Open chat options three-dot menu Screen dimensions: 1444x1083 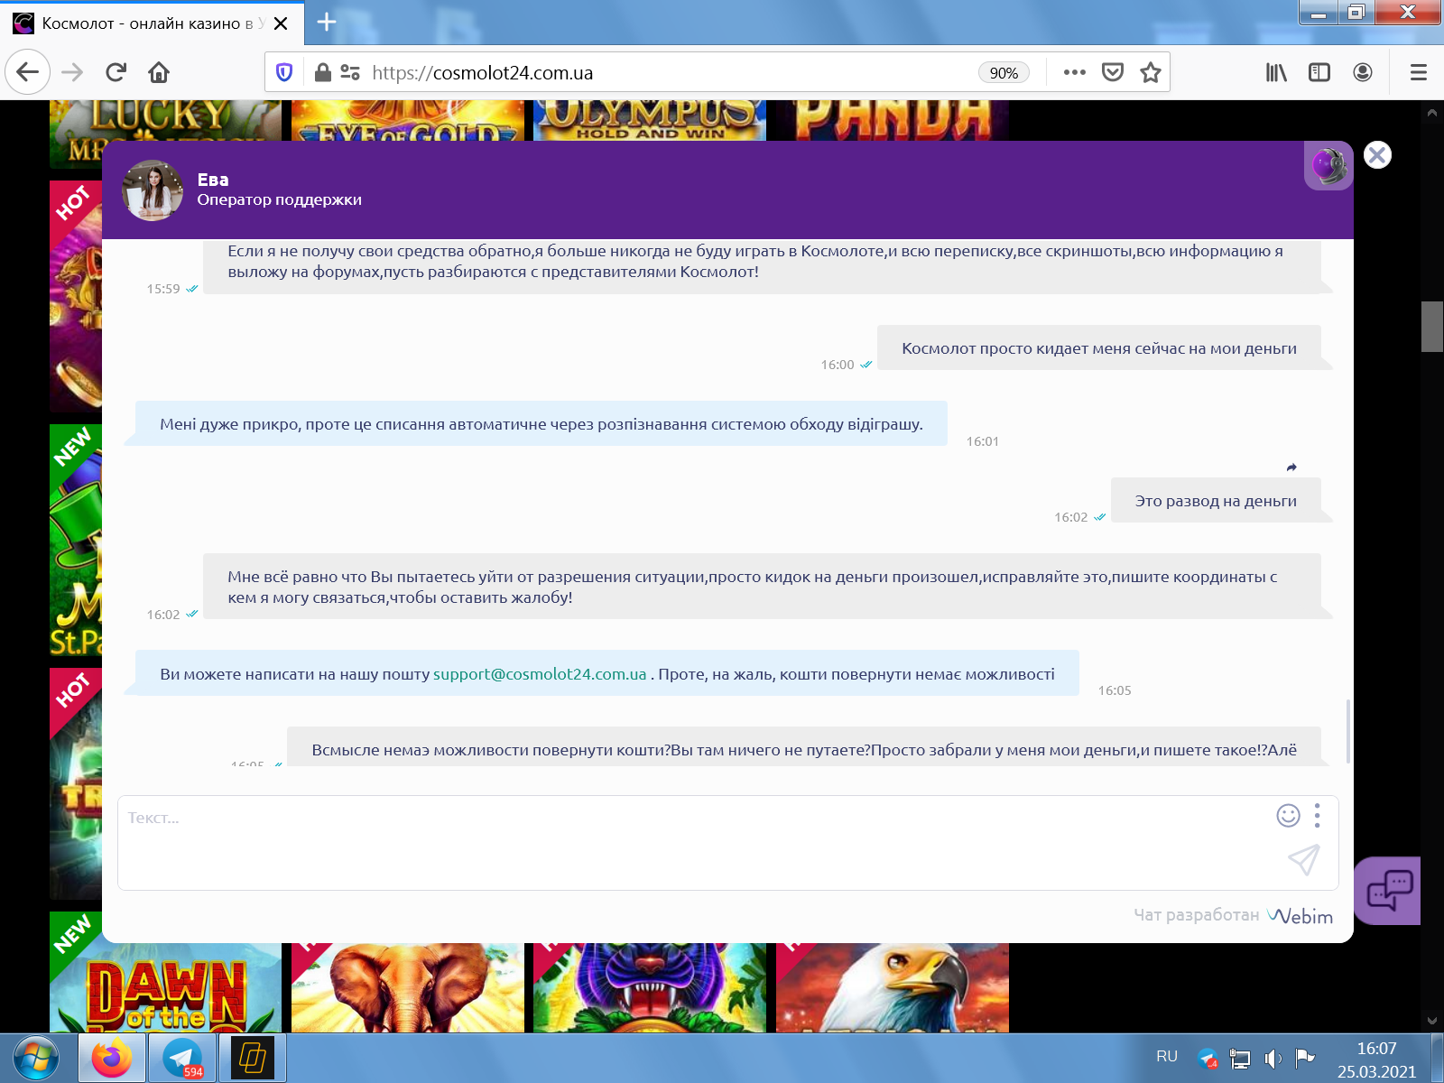click(x=1318, y=816)
